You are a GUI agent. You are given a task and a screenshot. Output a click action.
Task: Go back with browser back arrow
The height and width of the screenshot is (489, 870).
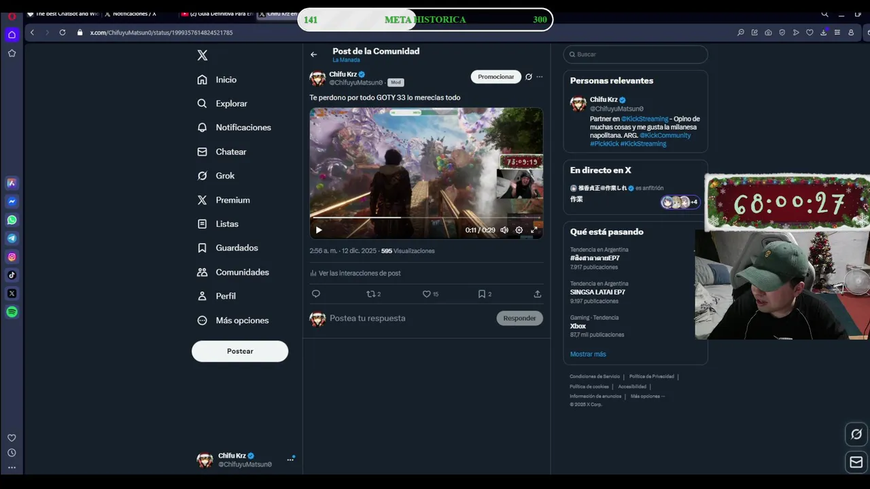point(32,33)
